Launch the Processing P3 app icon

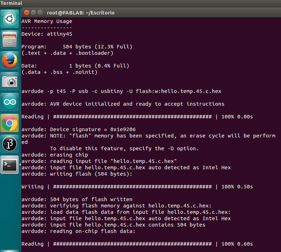click(10, 144)
